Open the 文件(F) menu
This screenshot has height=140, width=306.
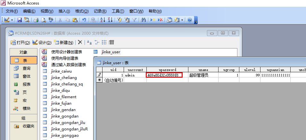[x=12, y=11]
